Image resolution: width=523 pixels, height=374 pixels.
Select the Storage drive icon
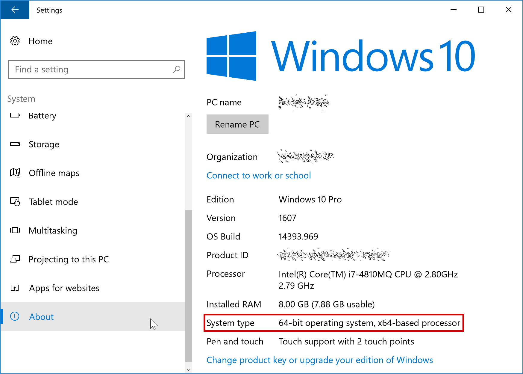coord(15,144)
